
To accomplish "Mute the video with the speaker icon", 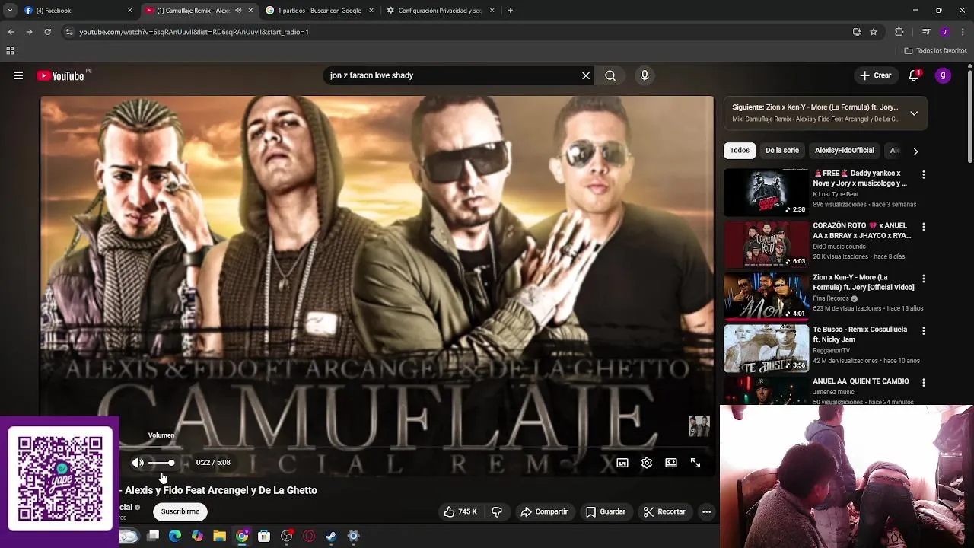I will pos(138,463).
